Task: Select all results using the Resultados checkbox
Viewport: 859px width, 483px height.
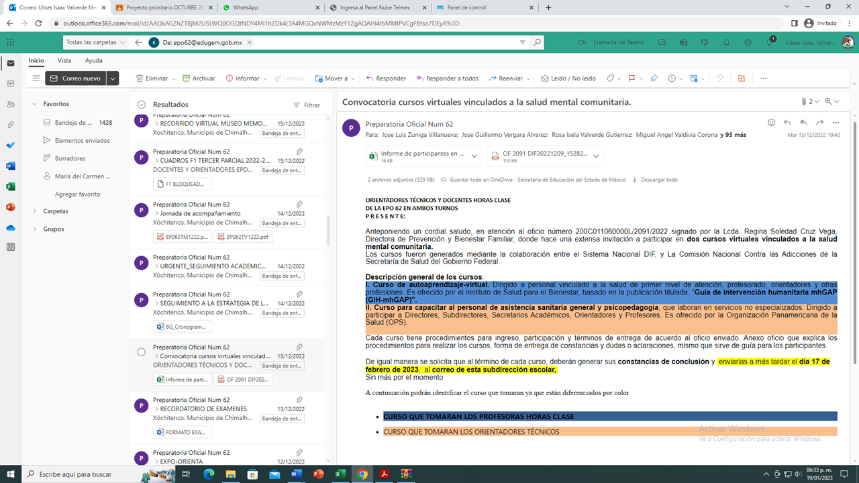Action: tap(141, 105)
